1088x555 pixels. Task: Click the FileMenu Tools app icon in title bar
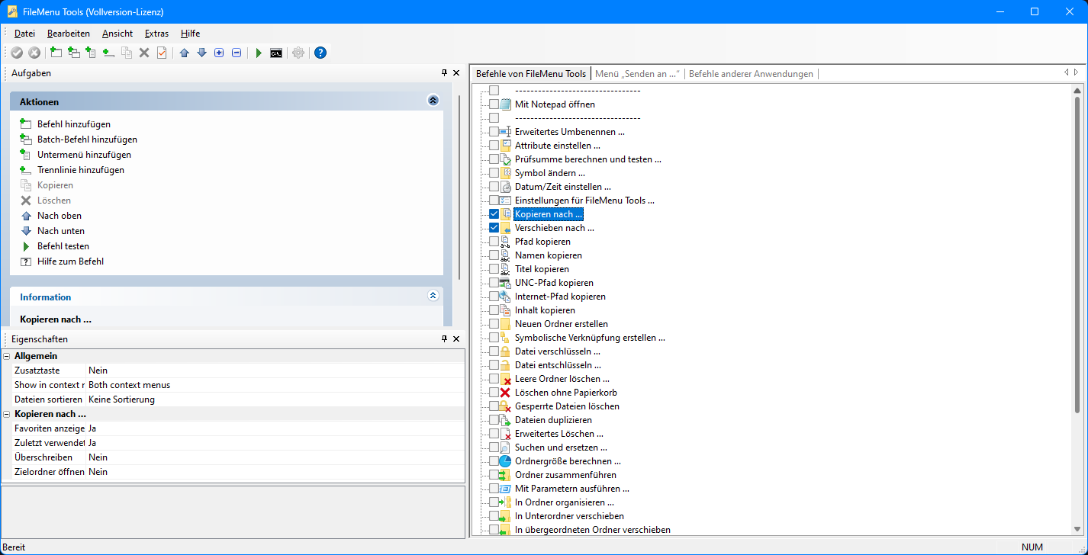point(12,11)
